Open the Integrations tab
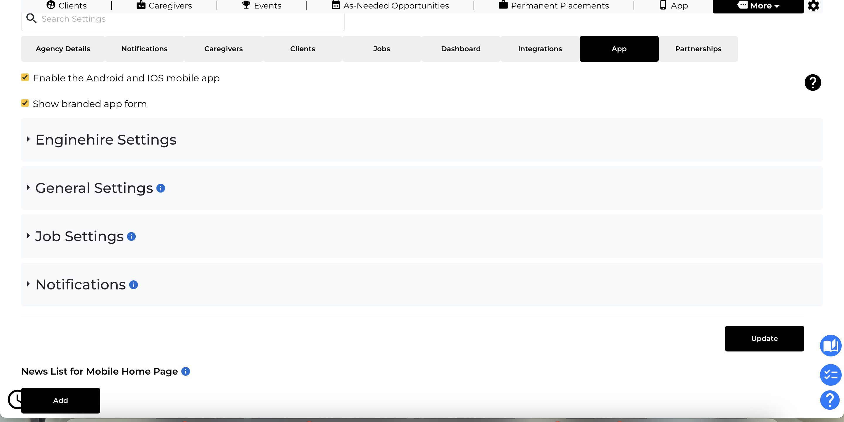This screenshot has height=422, width=844. pos(540,49)
